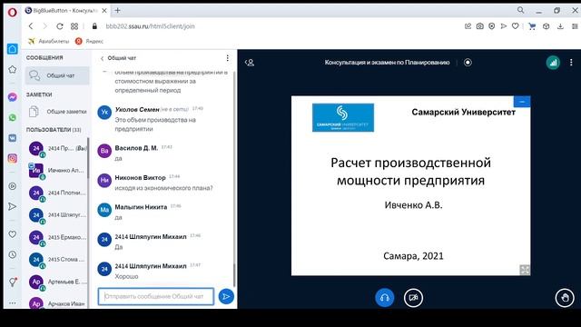Open the downloads icon in toolbar
The height and width of the screenshot is (327, 581).
(560, 26)
